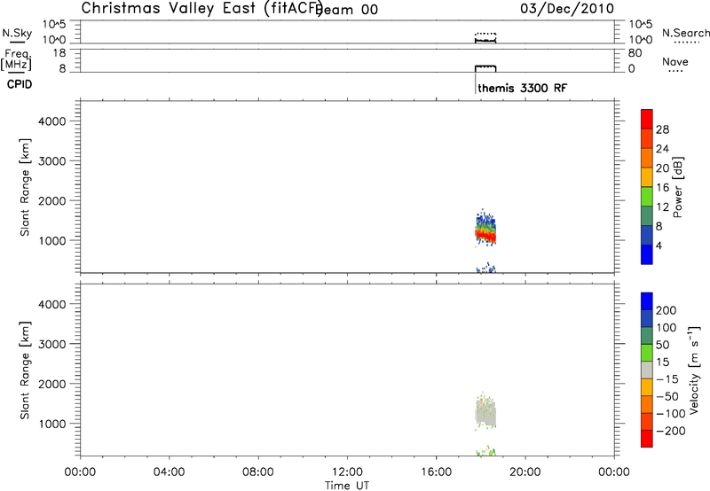
Task: Click the Nave legend label
Action: coord(675,61)
